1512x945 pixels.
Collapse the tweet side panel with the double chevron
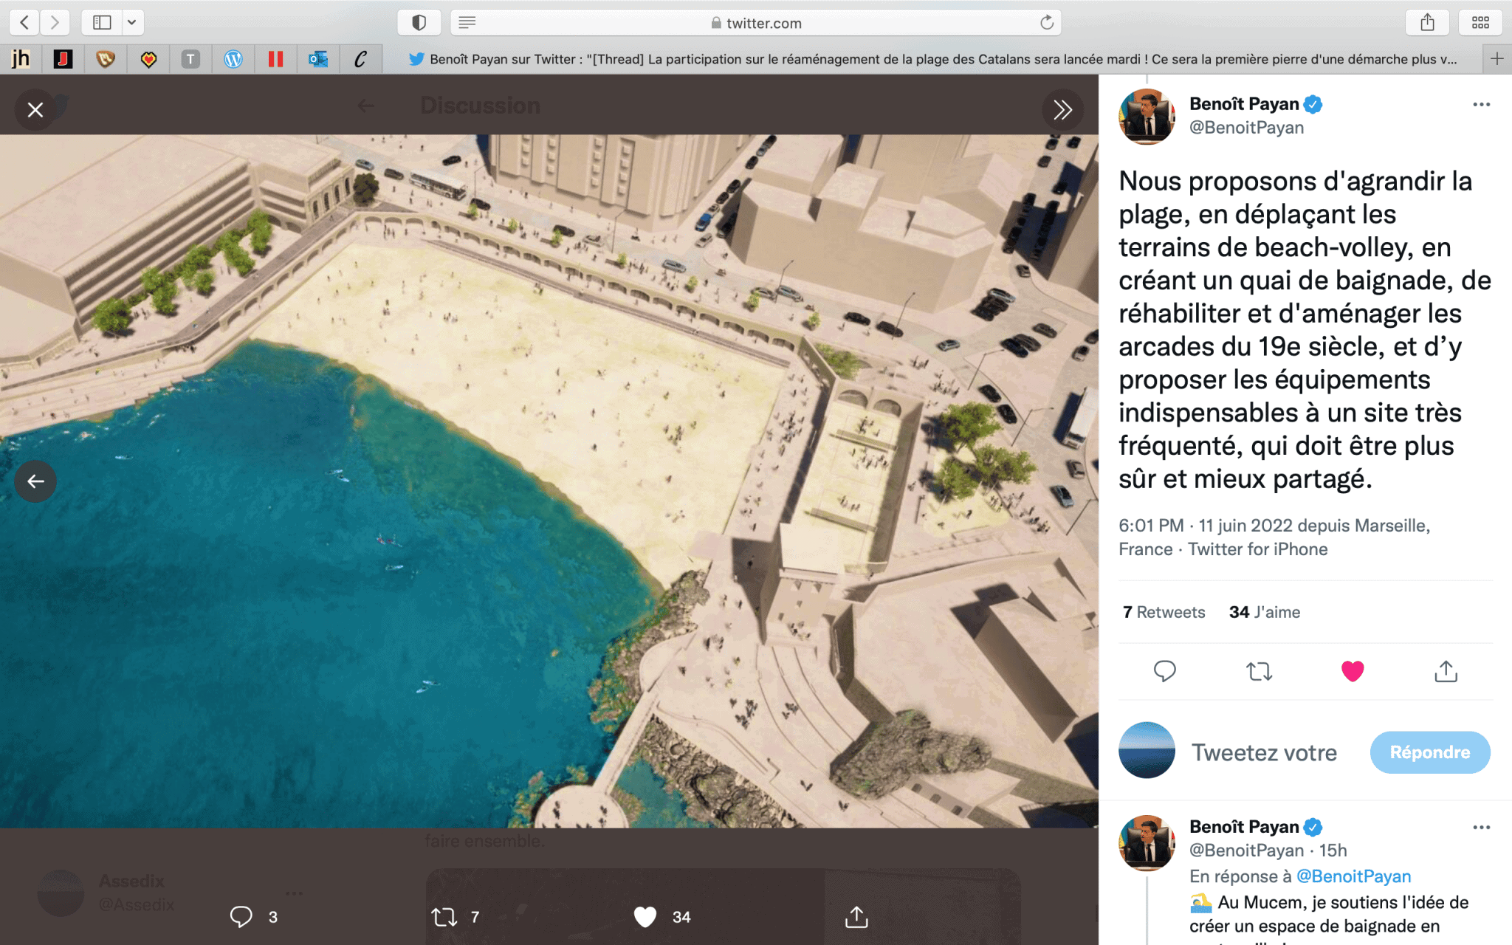click(1062, 110)
